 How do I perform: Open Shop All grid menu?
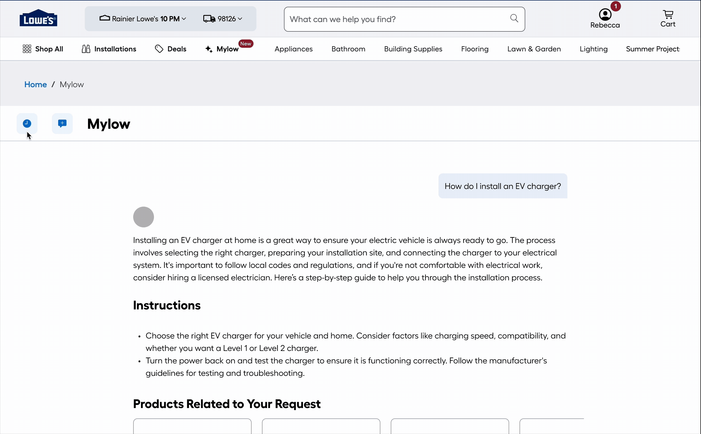coord(43,49)
